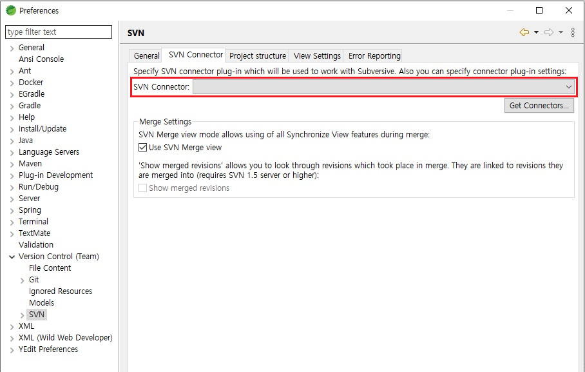Expand the Java tree node
The image size is (585, 372).
[12, 141]
